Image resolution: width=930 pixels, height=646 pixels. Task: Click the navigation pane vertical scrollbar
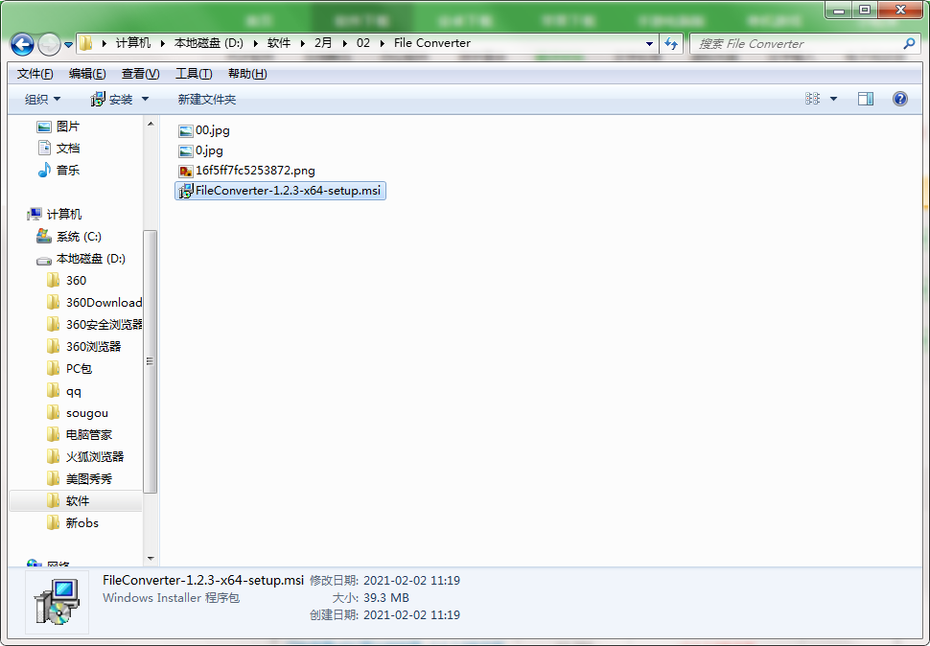point(150,360)
